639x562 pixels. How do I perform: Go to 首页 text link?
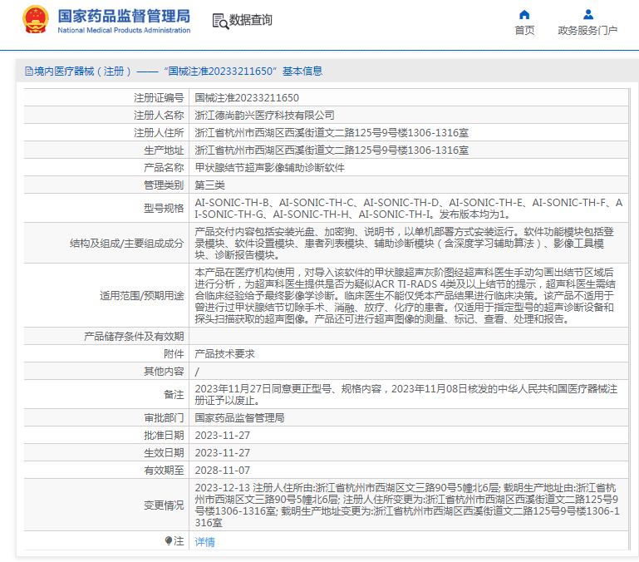(x=524, y=31)
